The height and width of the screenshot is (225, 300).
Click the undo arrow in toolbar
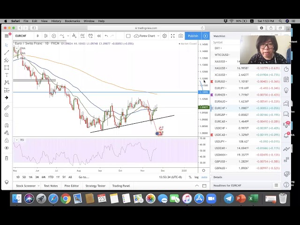106,36
